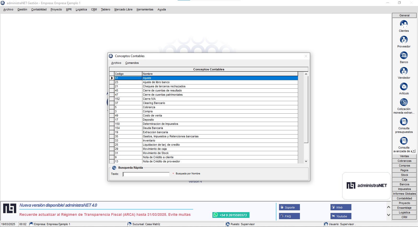Open the Clientes shortcut icon
The height and width of the screenshot is (227, 418).
coord(404,24)
